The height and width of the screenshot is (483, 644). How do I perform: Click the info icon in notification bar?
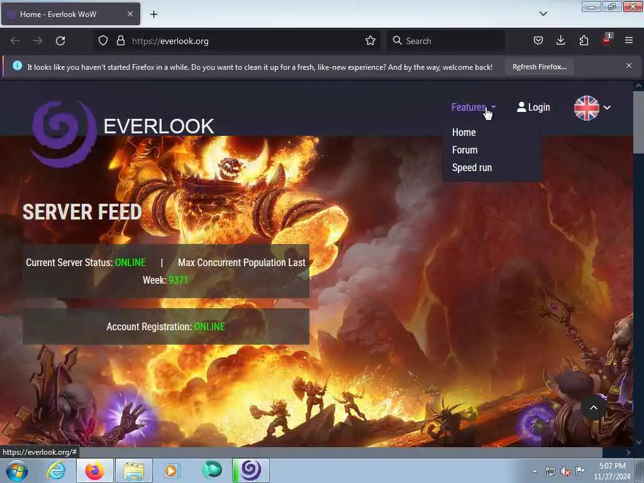coord(17,65)
